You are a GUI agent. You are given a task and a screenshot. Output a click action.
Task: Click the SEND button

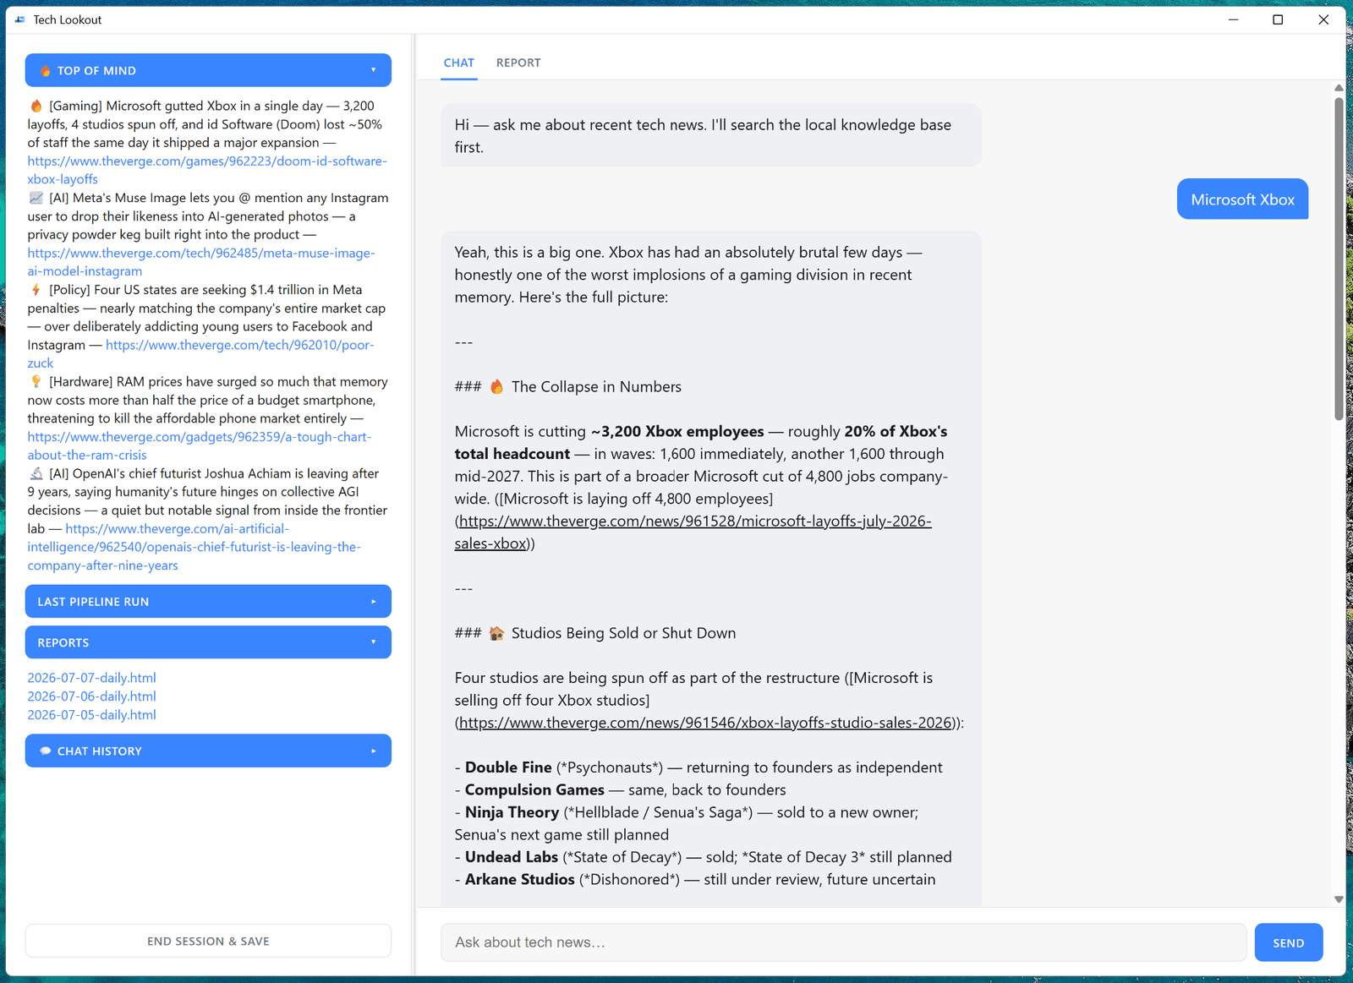pos(1289,942)
